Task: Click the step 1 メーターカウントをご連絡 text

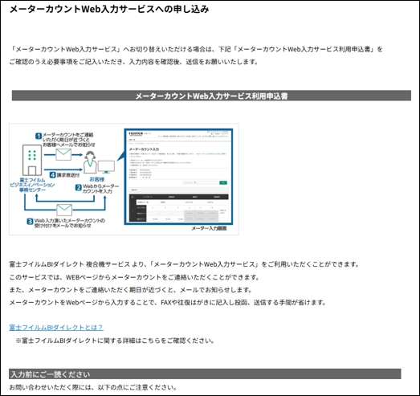Action: (65, 140)
